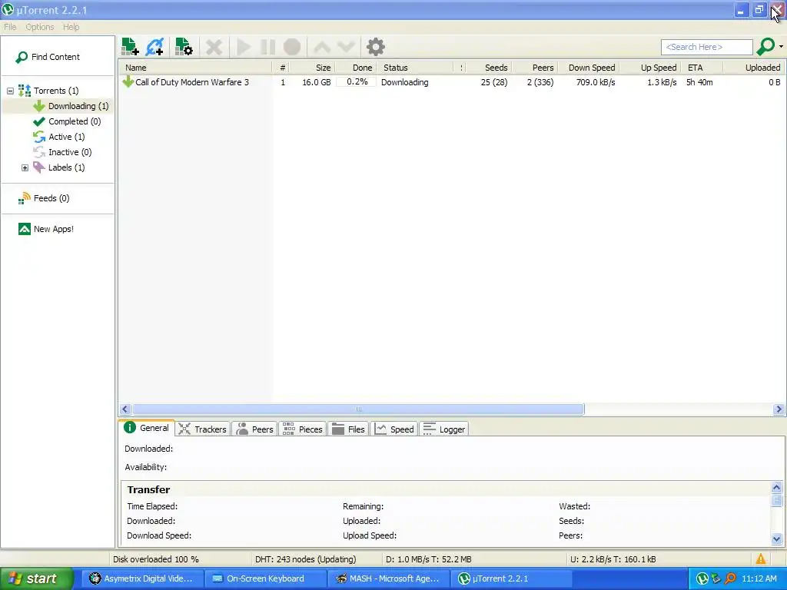The width and height of the screenshot is (787, 590).
Task: Sort by Done column header
Action: (x=355, y=68)
